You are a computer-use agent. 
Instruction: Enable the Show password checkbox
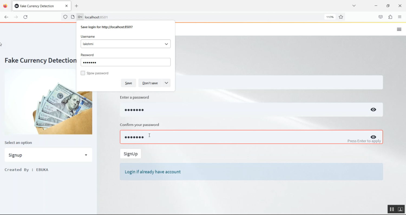pos(83,73)
